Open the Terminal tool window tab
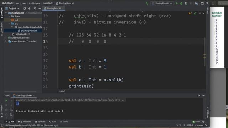 click(40, 122)
